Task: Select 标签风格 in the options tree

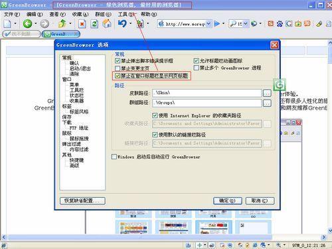Action: pyautogui.click(x=79, y=112)
